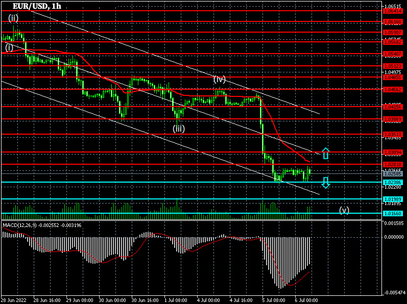The image size is (407, 304).
Task: Click the 1.05907 price level tag
Action: point(393,33)
